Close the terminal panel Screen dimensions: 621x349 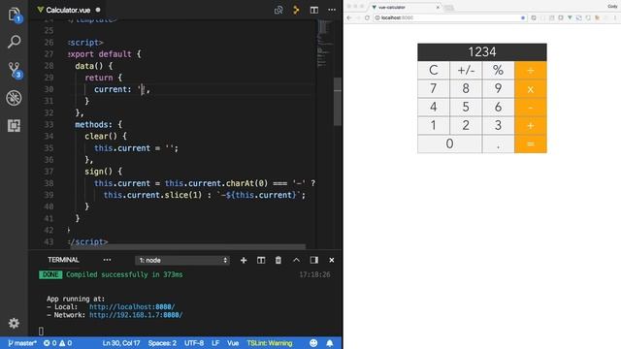coord(332,260)
